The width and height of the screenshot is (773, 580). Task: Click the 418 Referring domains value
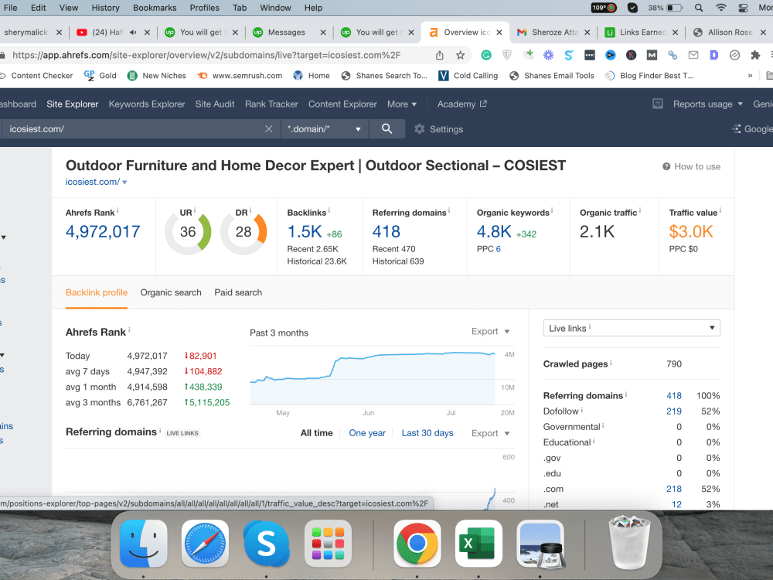[x=386, y=231]
